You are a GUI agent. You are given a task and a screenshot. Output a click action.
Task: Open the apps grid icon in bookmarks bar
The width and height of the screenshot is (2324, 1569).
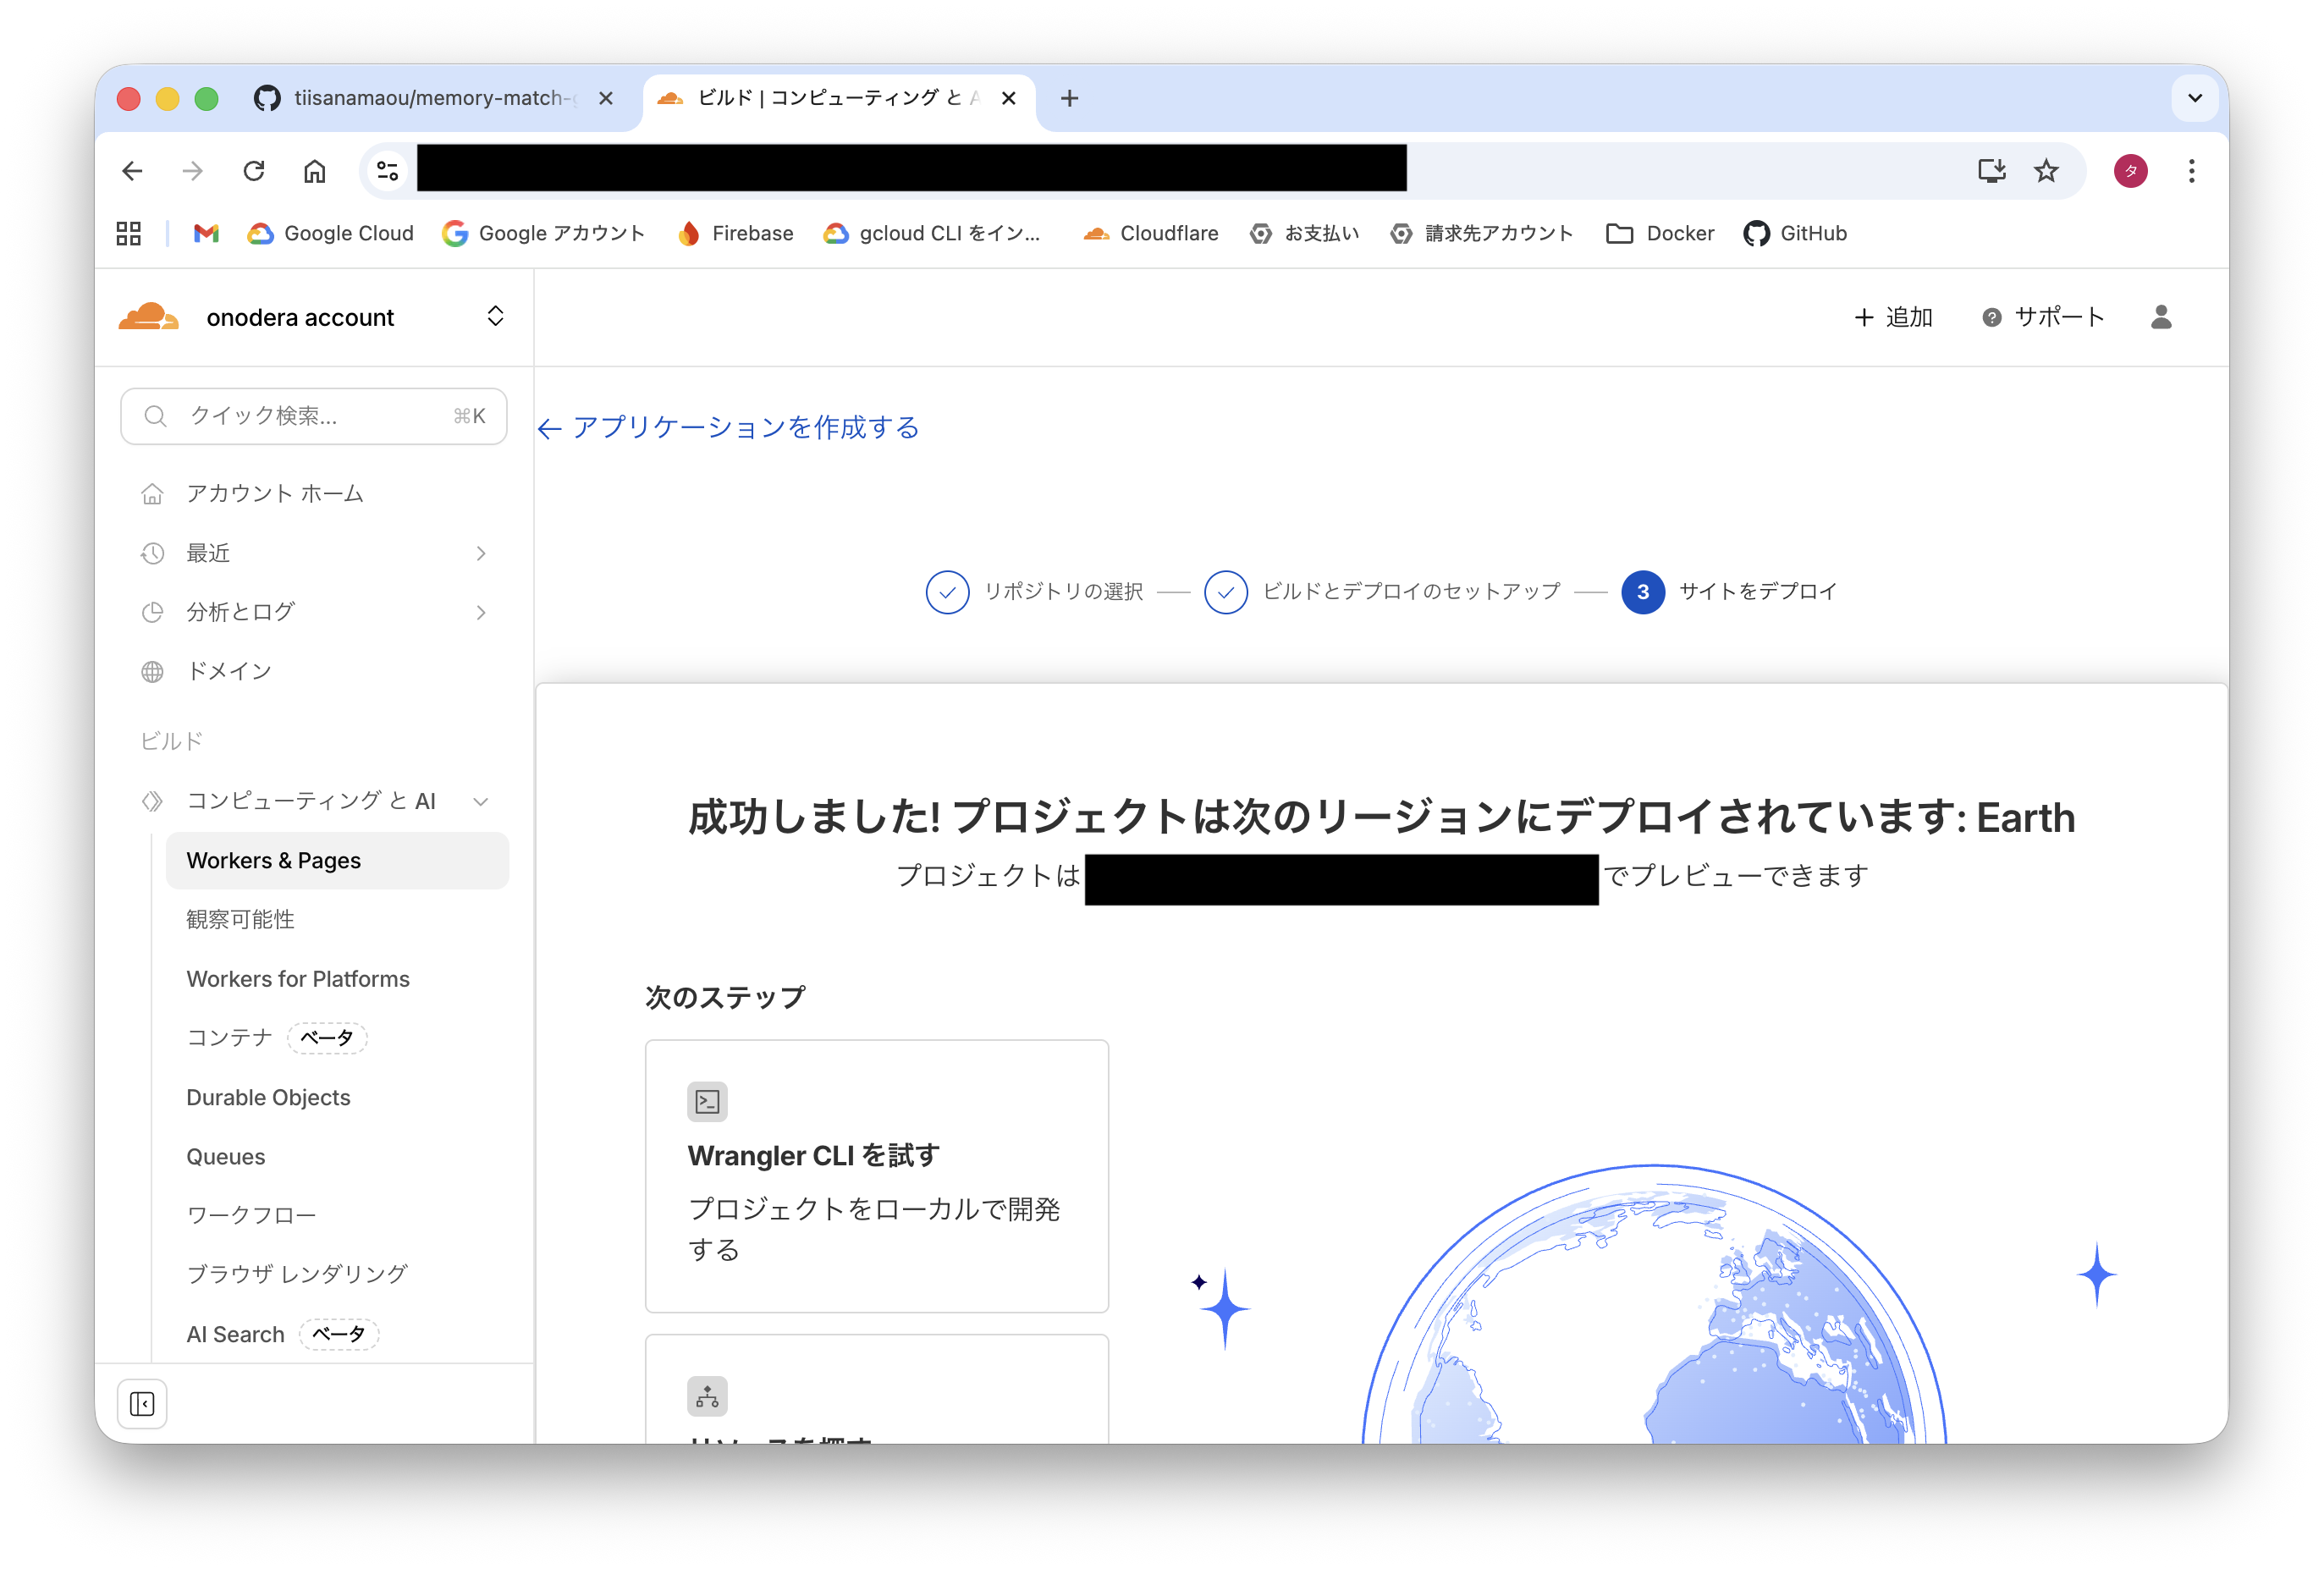coord(129,233)
